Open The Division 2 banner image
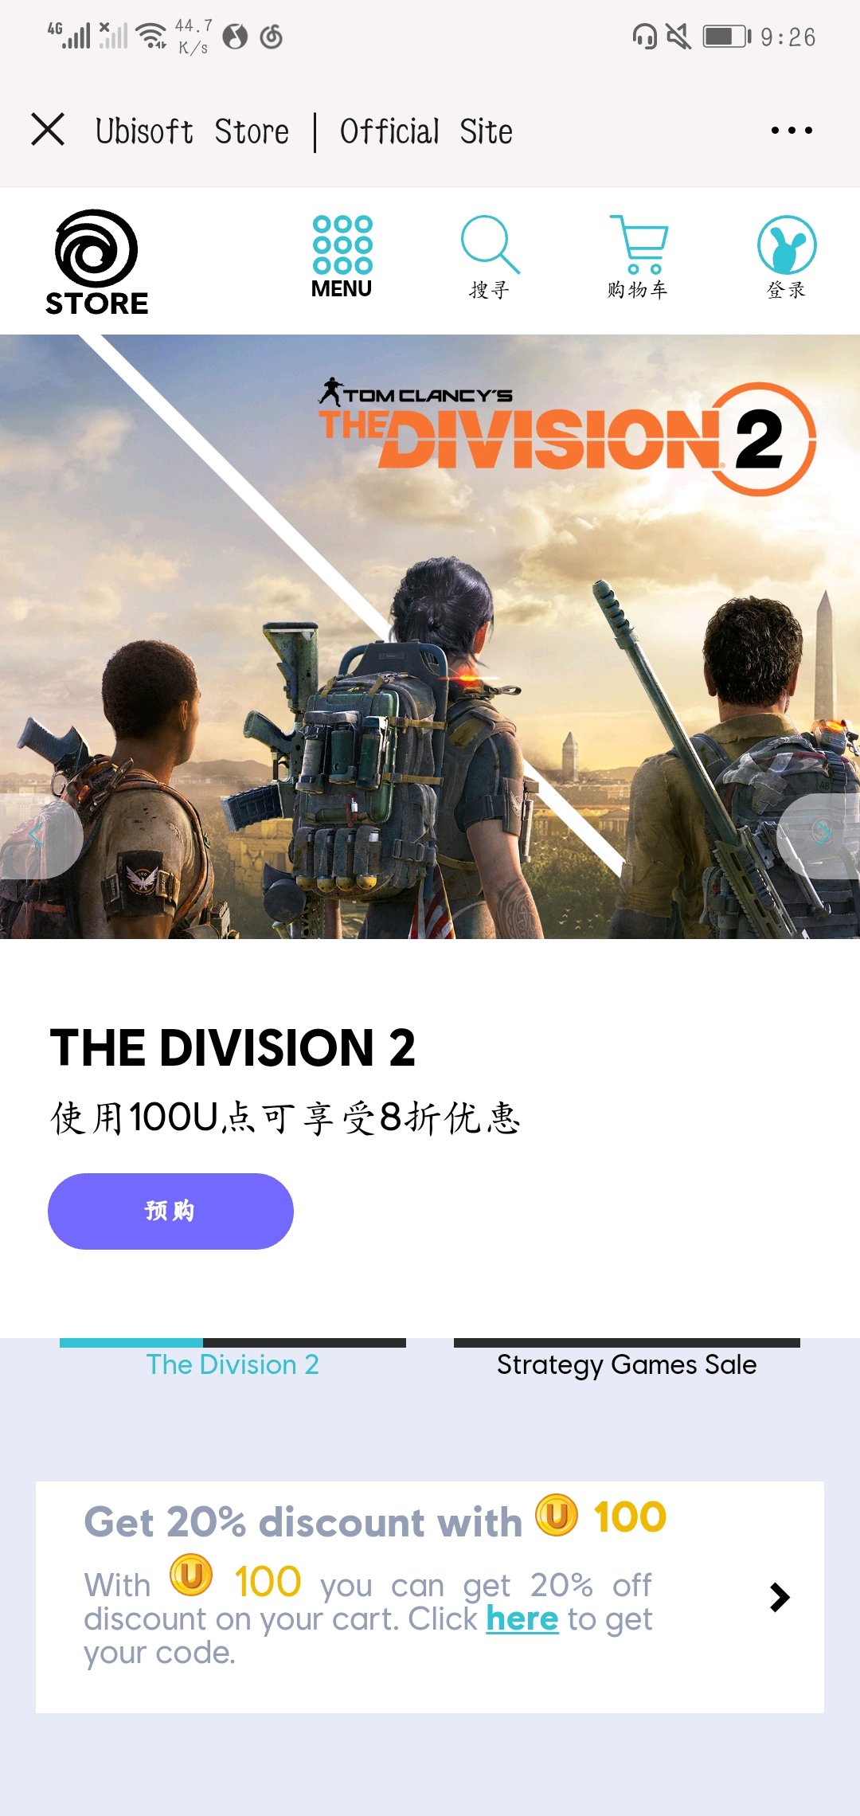 [x=430, y=636]
